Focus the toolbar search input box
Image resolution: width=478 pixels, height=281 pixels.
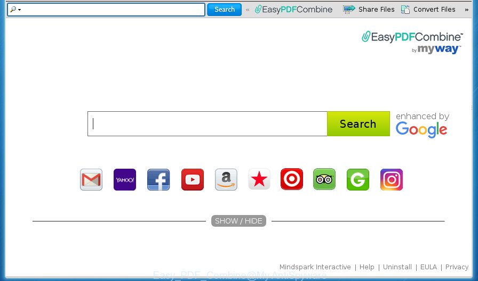(106, 10)
